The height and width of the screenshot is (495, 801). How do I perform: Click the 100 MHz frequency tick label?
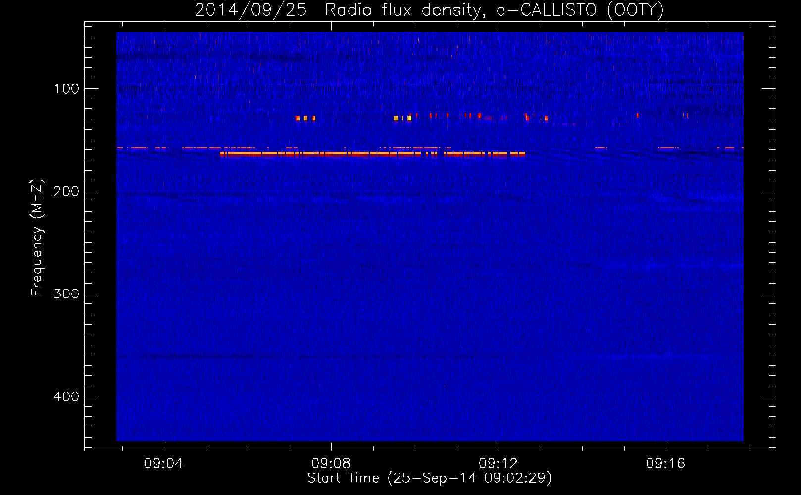click(x=66, y=89)
